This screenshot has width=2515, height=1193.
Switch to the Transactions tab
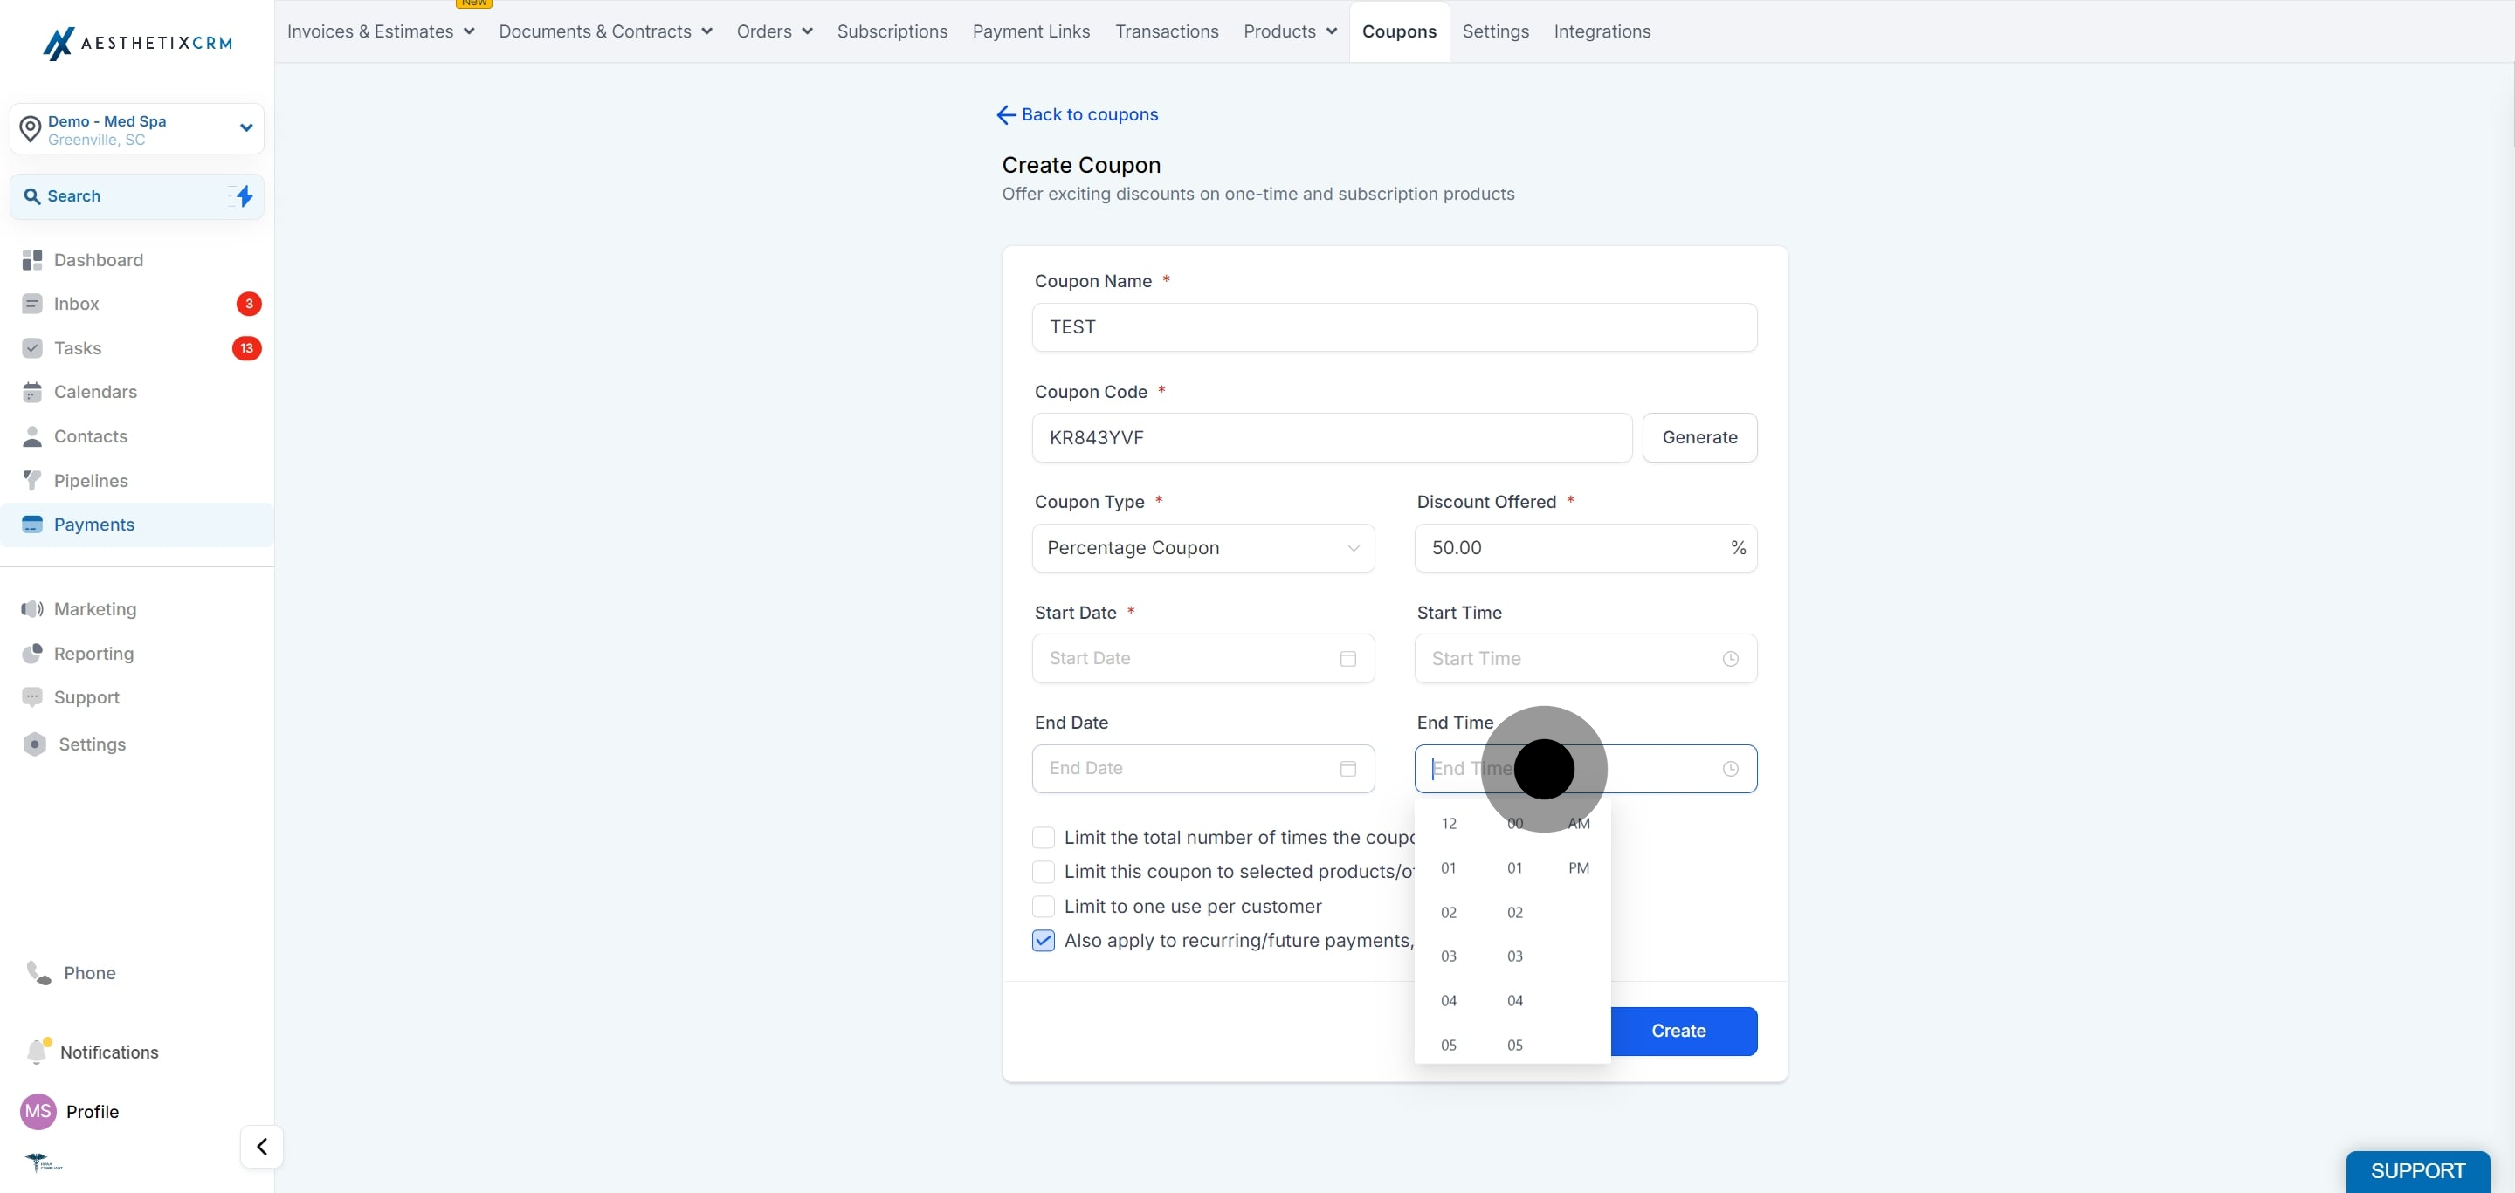[x=1167, y=31]
